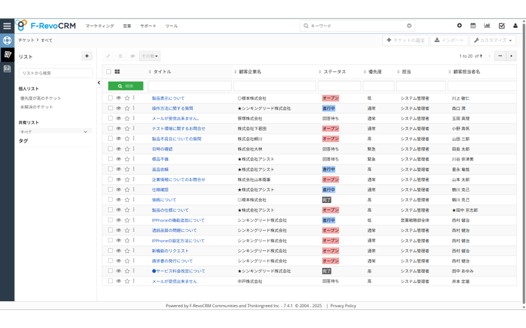This screenshot has width=526, height=328.
Task: Open the keyword search options arrow
Action: pos(409,26)
